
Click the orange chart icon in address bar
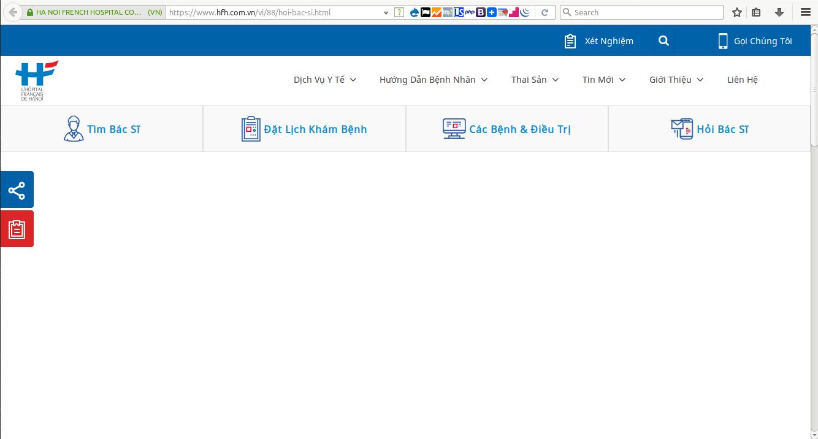(x=437, y=12)
